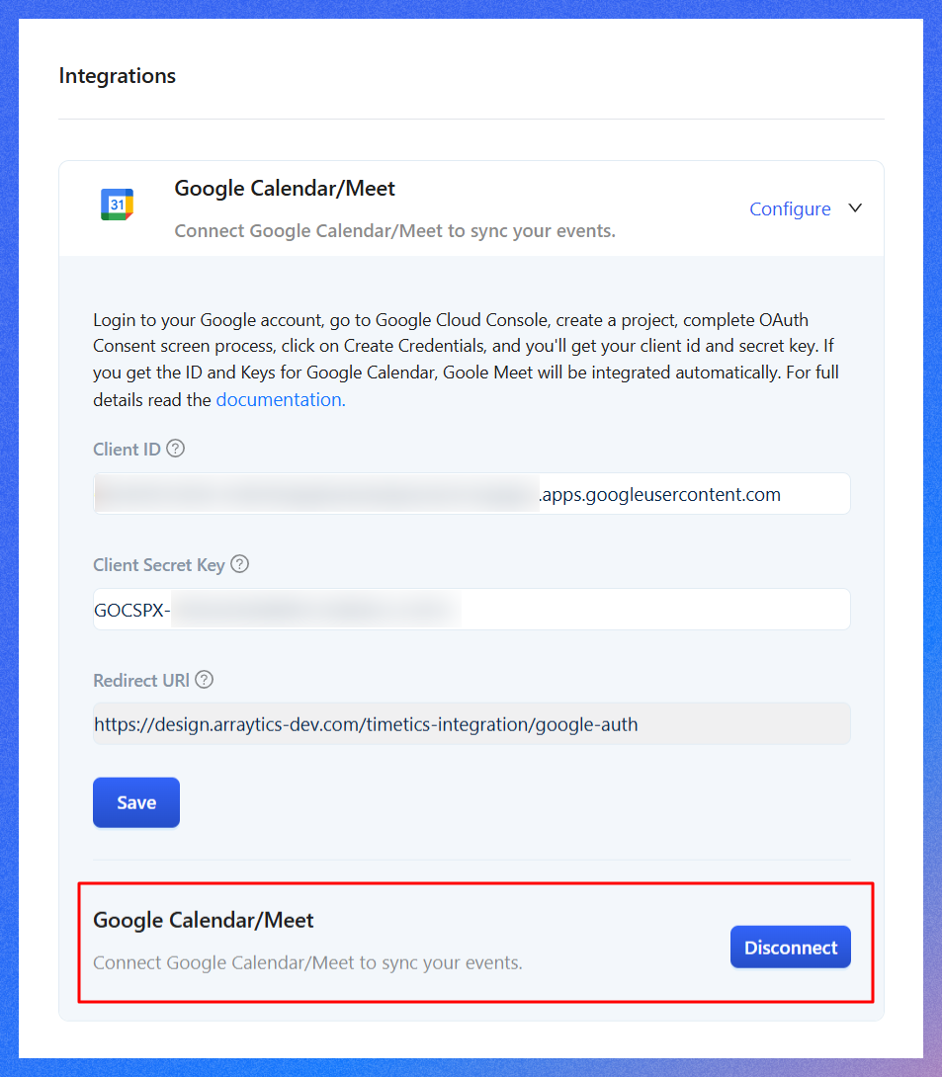This screenshot has height=1077, width=942.
Task: Open the Redirect URI help icon
Action: (x=204, y=680)
